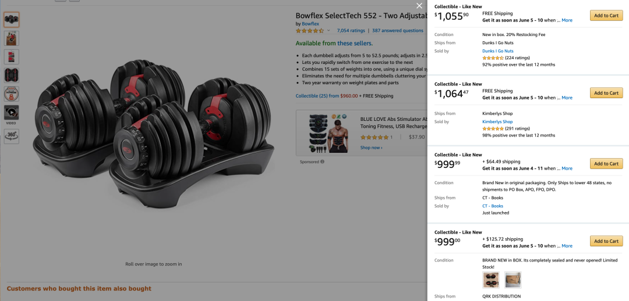The width and height of the screenshot is (629, 301).
Task: Visit the Bowflex brand link
Action: [310, 24]
